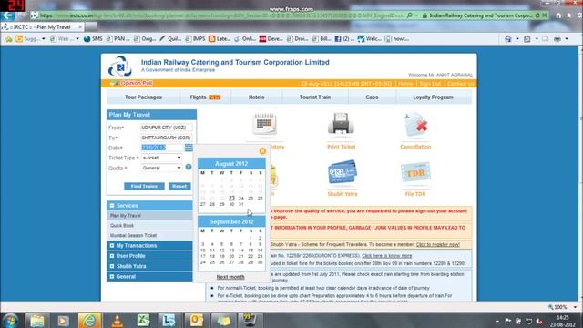The width and height of the screenshot is (583, 328).
Task: Open the File TDR ticket icon
Action: click(x=415, y=172)
